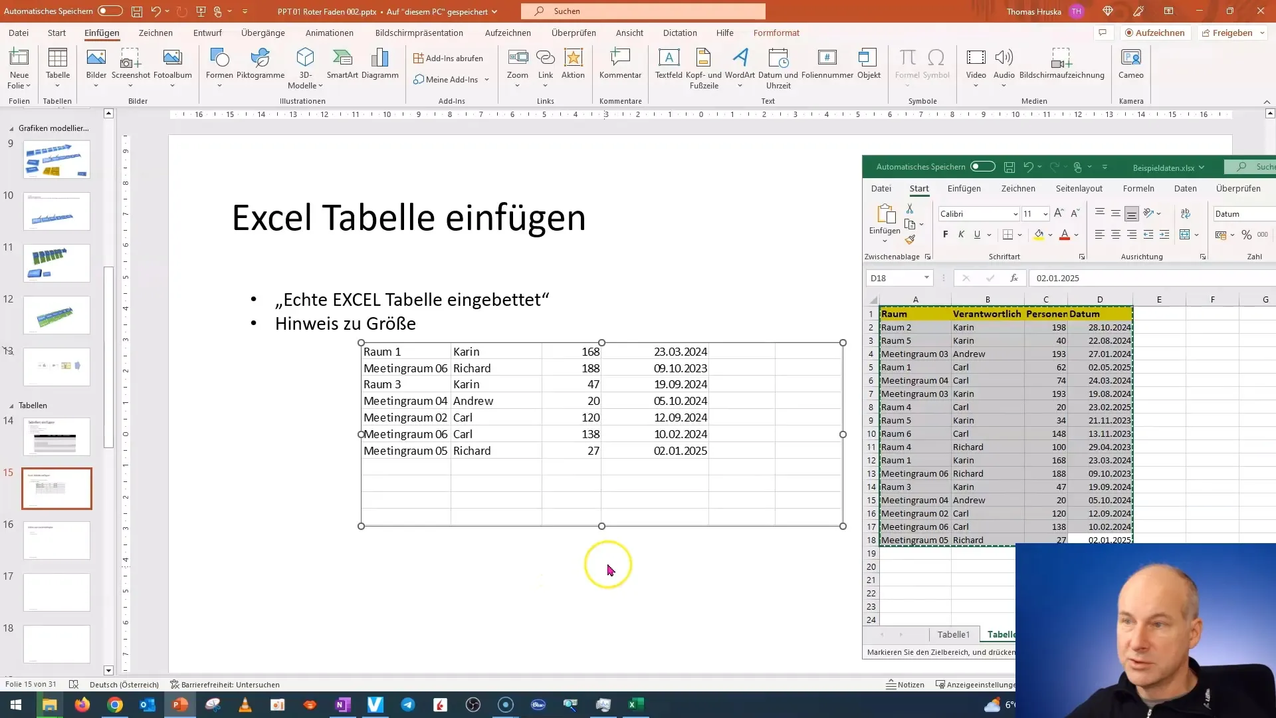The width and height of the screenshot is (1276, 718).
Task: Insert Cameo camera feed
Action: (1131, 64)
